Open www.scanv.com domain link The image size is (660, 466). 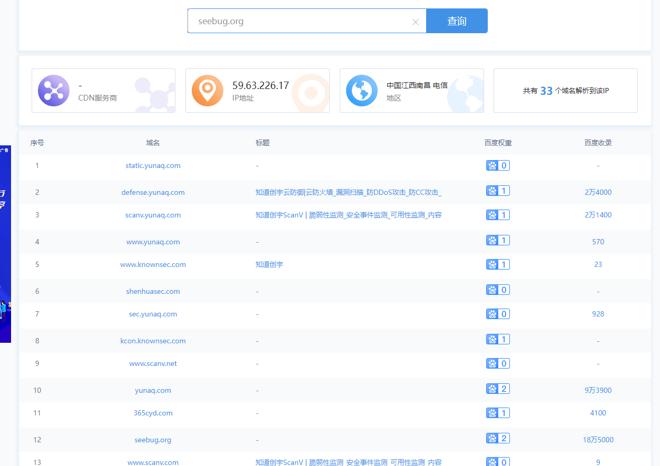[x=153, y=462]
